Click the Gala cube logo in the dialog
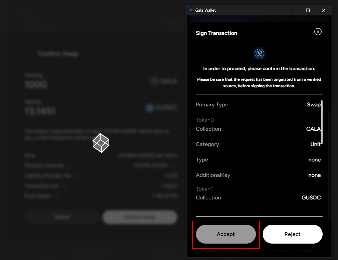The width and height of the screenshot is (338, 260). (259, 54)
